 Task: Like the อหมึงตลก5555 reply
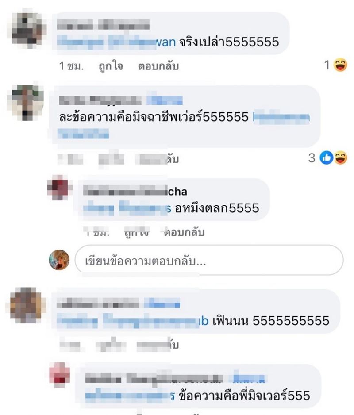point(137,232)
